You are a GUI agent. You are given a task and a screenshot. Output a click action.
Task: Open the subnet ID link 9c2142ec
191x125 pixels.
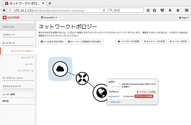(x=115, y=96)
